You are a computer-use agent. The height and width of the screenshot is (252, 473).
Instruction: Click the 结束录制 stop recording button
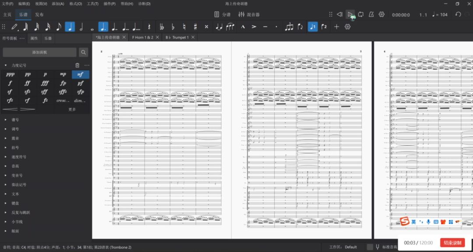point(452,243)
